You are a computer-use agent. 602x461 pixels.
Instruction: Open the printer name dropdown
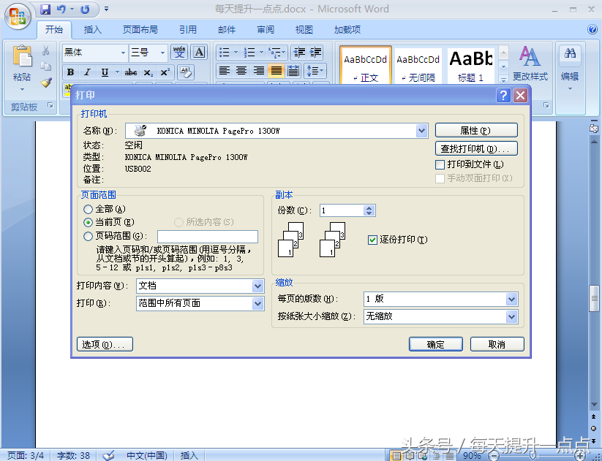(421, 131)
